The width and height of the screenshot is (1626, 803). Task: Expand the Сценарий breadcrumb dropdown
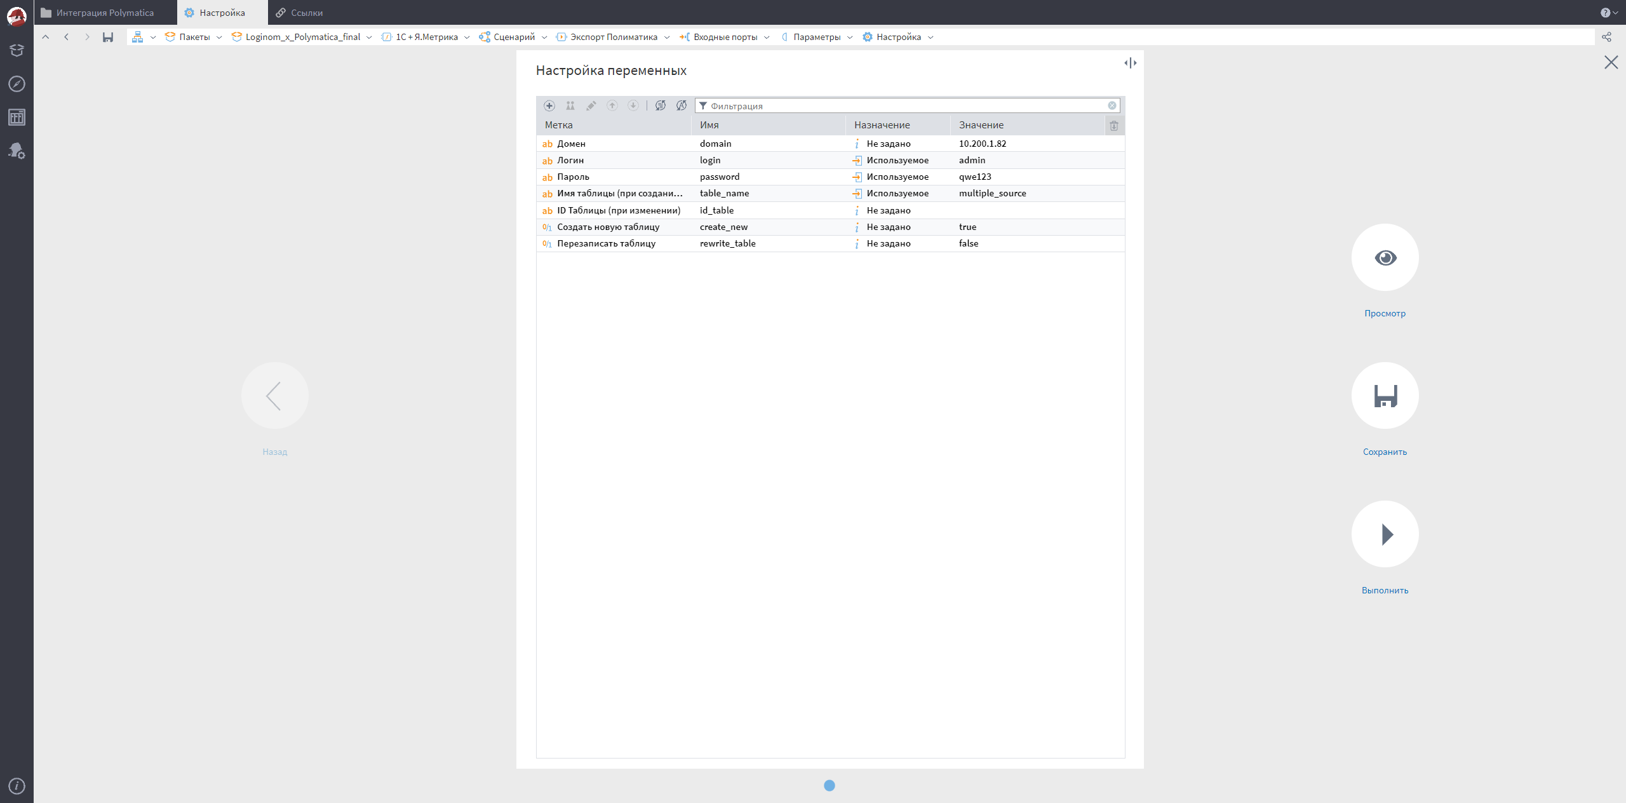coord(544,37)
